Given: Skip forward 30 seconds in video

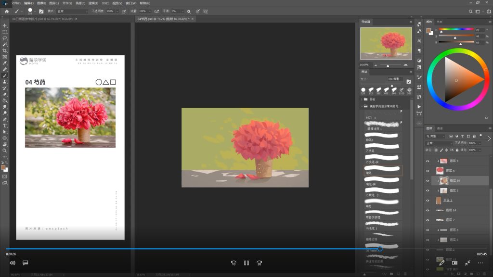Looking at the screenshot, I should point(259,263).
